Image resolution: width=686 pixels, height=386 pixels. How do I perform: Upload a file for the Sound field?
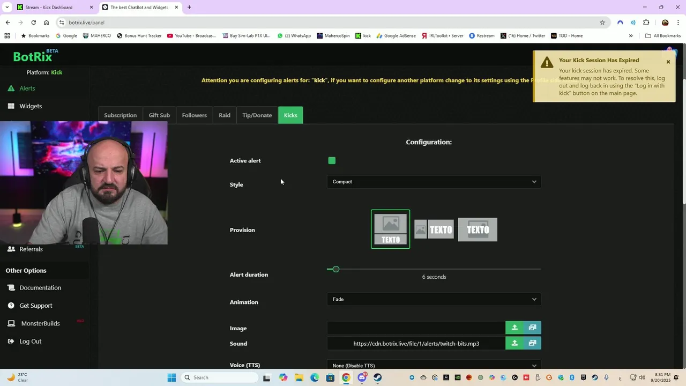click(514, 343)
